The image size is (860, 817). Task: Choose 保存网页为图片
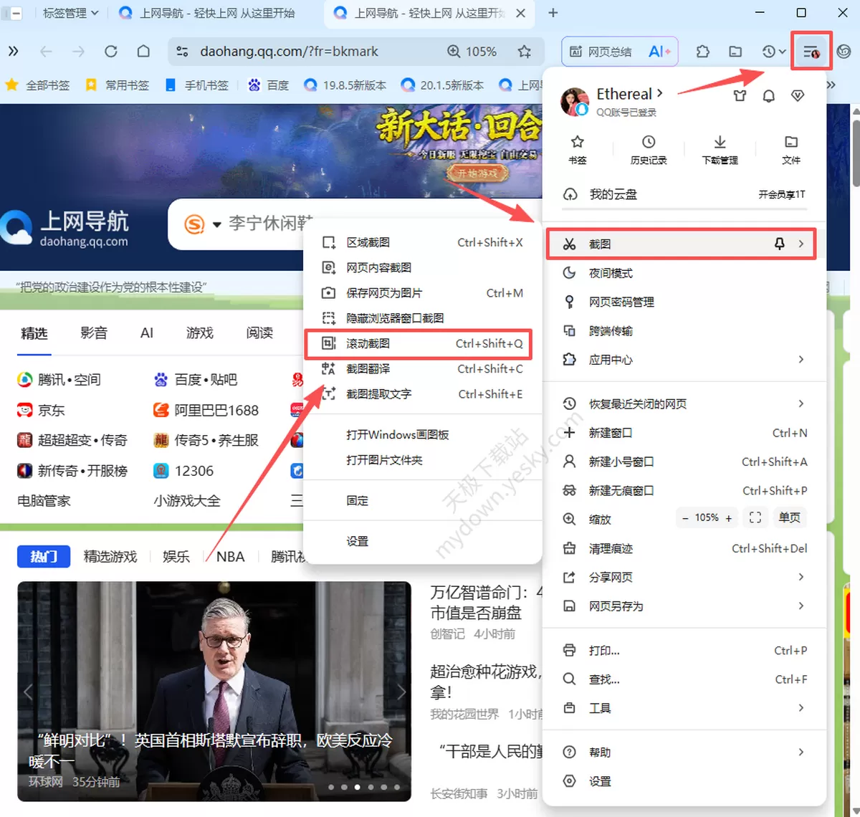point(423,293)
